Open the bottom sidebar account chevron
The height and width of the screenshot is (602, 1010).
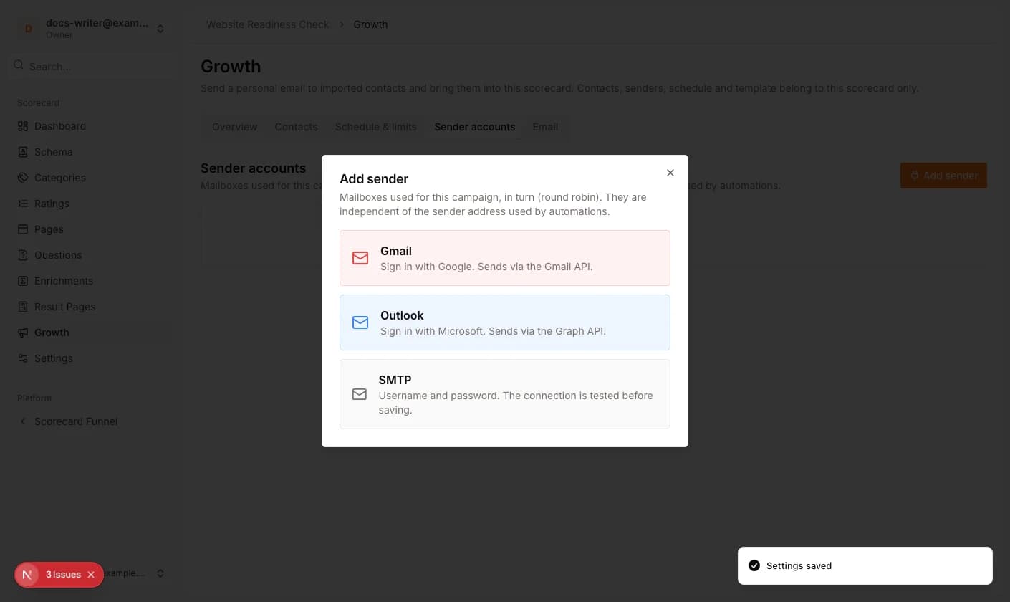160,573
